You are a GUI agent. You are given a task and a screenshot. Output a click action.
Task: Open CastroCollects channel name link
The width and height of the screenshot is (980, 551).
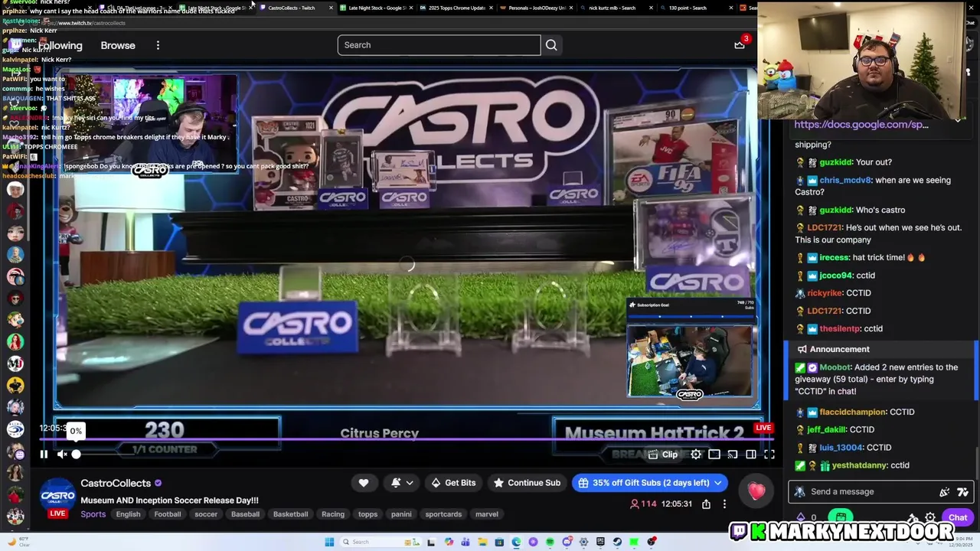pos(116,483)
